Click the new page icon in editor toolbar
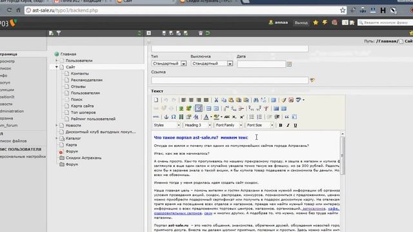 pos(156,100)
